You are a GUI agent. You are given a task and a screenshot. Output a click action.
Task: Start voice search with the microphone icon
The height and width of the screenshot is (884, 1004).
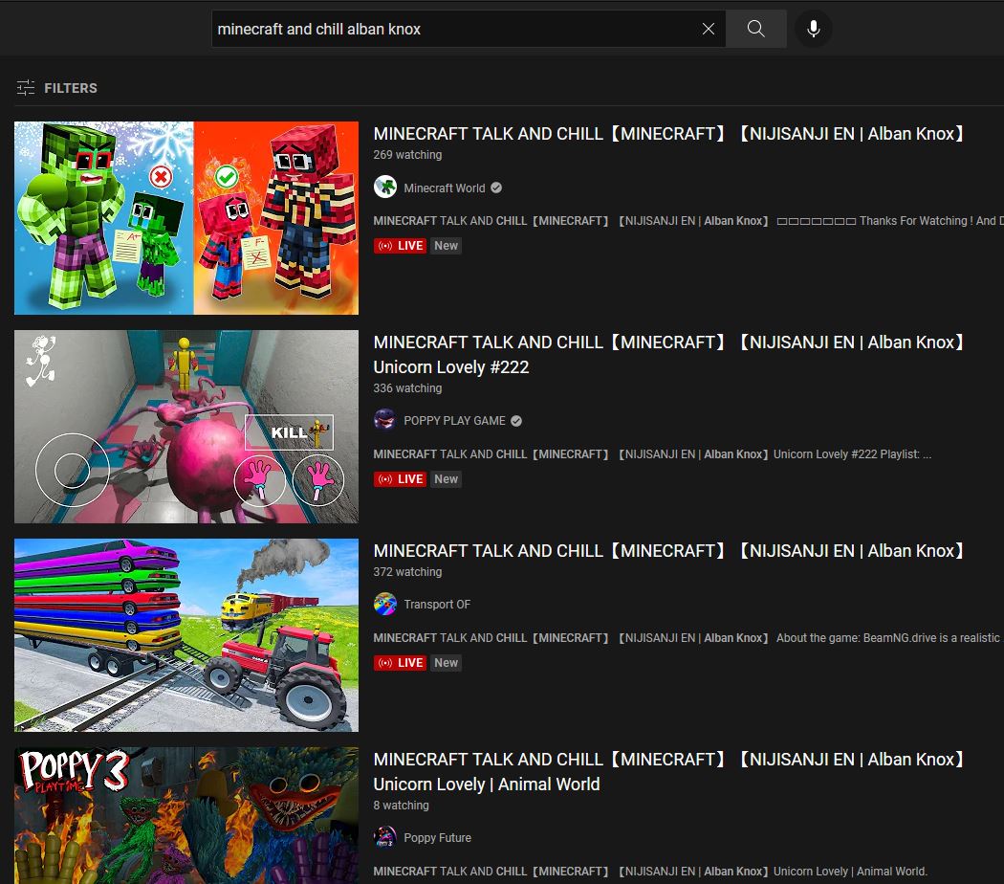pyautogui.click(x=813, y=29)
